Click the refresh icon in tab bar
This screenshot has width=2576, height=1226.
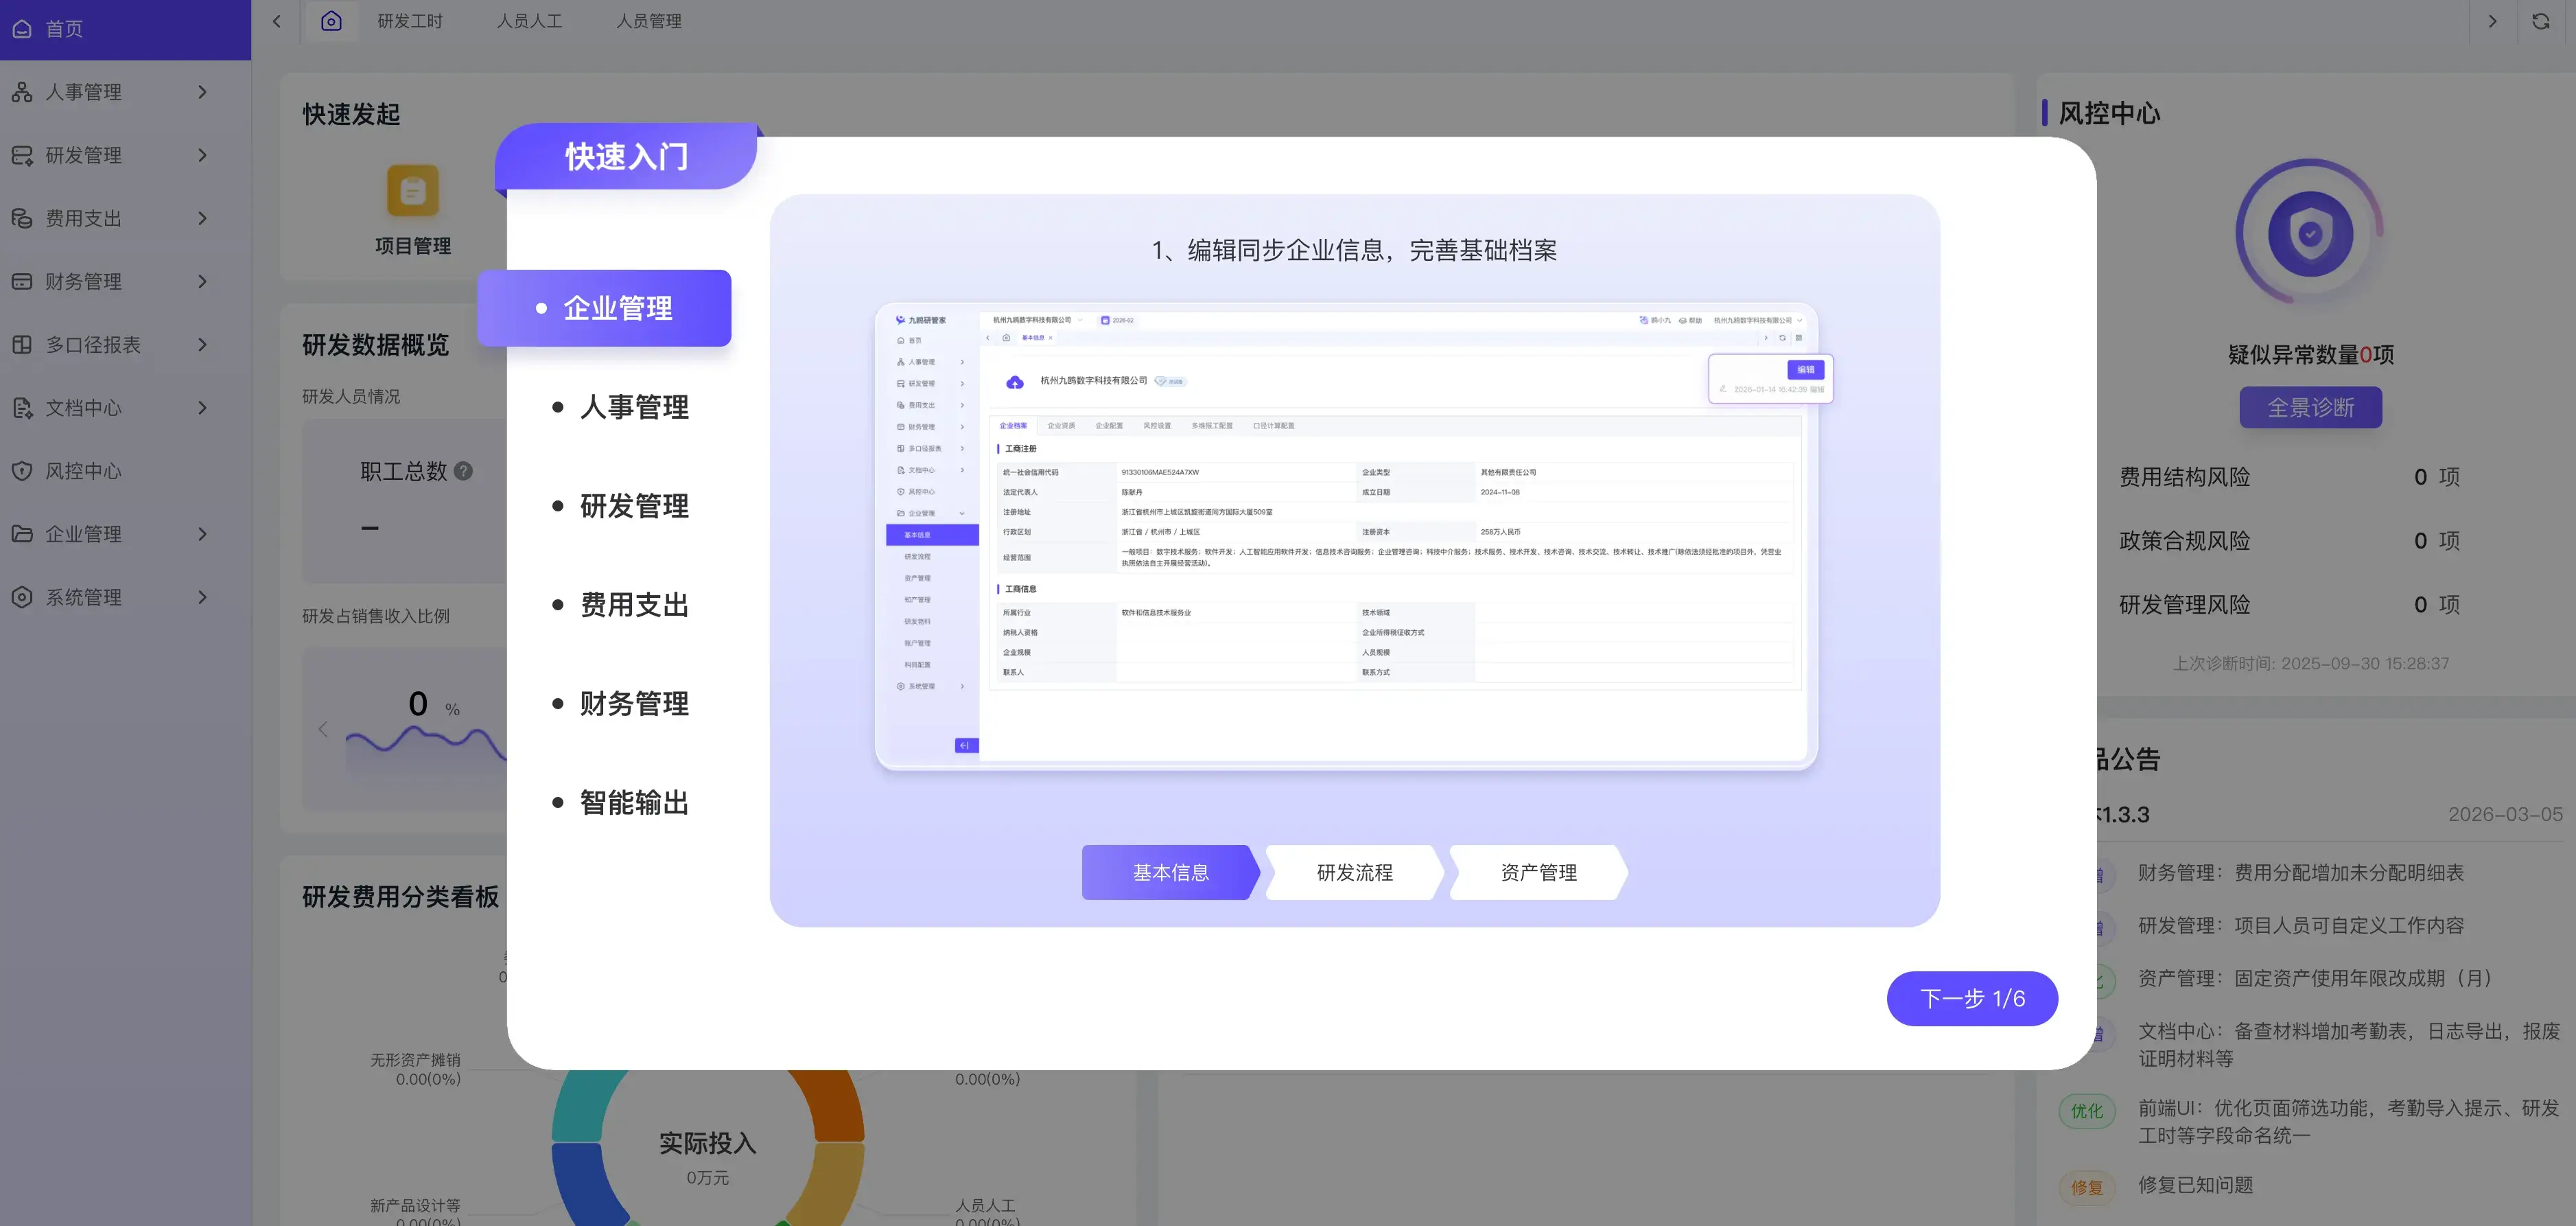(2540, 21)
